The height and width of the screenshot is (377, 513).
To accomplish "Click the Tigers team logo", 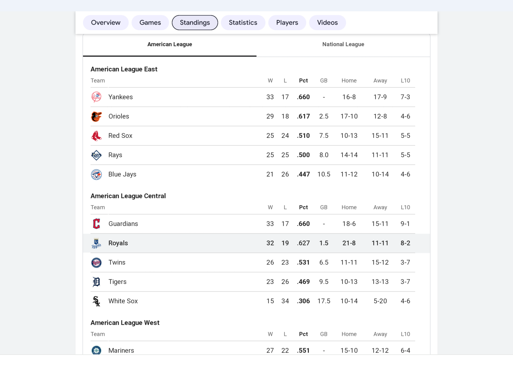I will point(96,282).
